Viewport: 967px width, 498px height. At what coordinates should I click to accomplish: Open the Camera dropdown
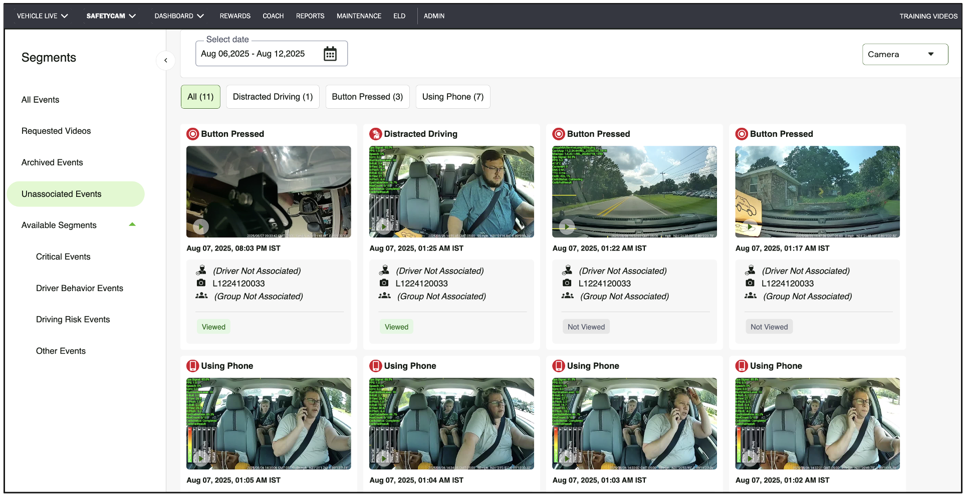[904, 54]
